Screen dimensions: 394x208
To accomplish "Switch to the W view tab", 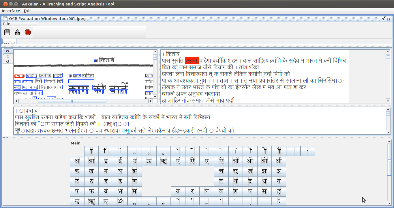I will [x=7, y=51].
